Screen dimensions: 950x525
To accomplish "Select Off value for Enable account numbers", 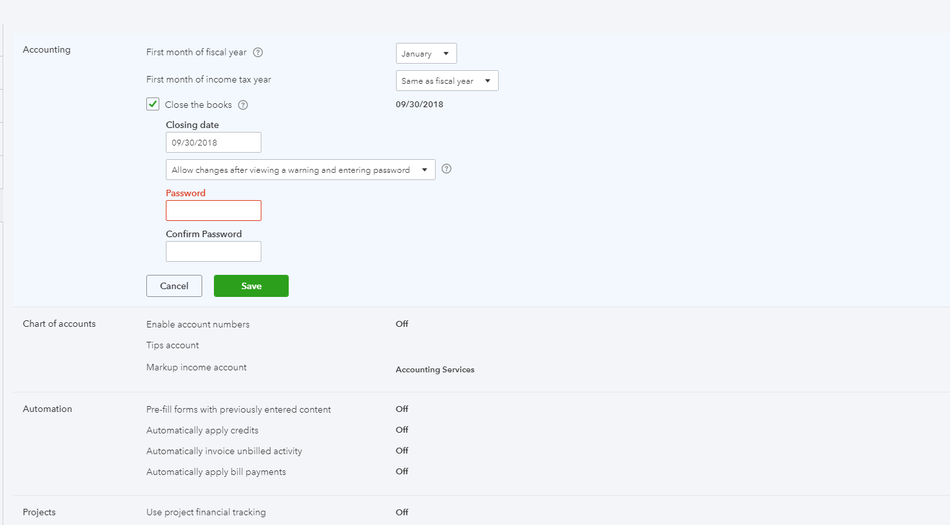I will pyautogui.click(x=402, y=324).
